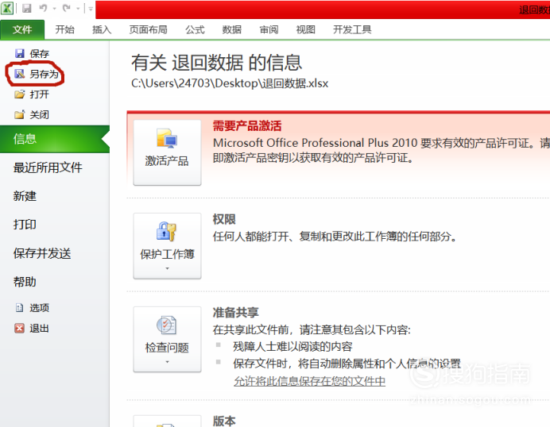Click the red 退出 exit icon
This screenshot has width=550, height=427.
click(20, 329)
